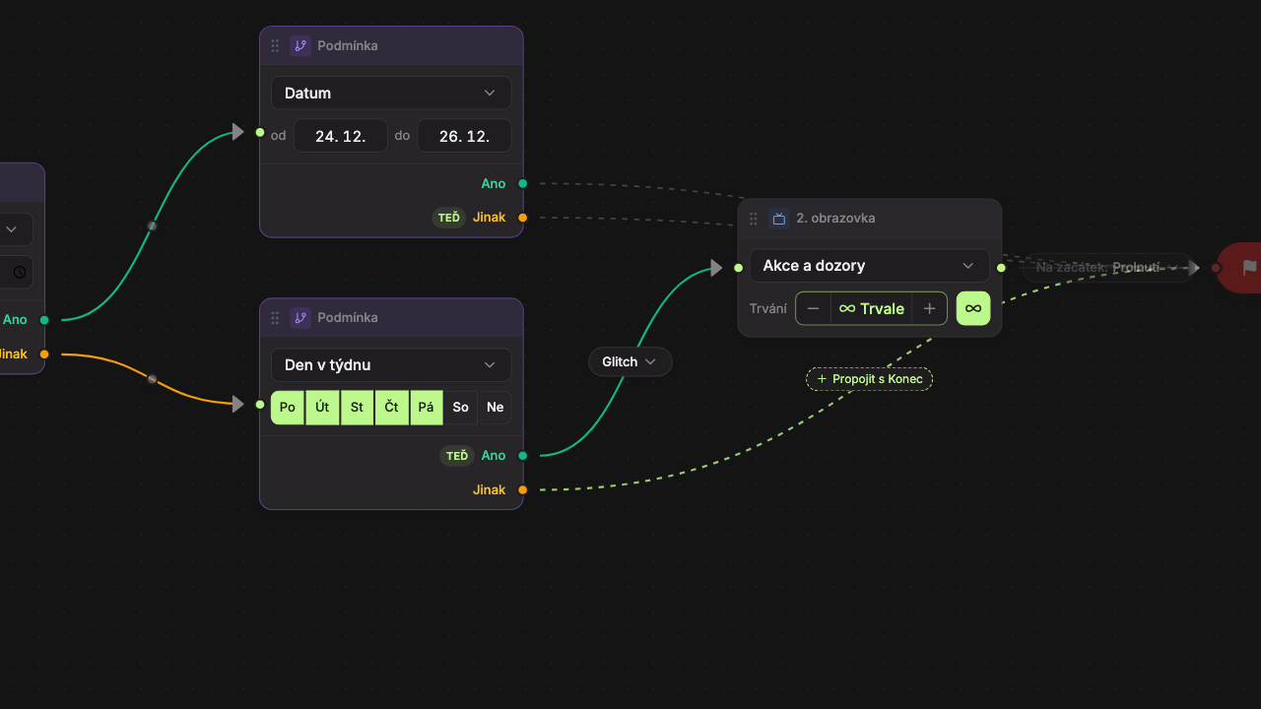Open the Glitch transition dropdown
This screenshot has height=709, width=1261.
(x=630, y=361)
